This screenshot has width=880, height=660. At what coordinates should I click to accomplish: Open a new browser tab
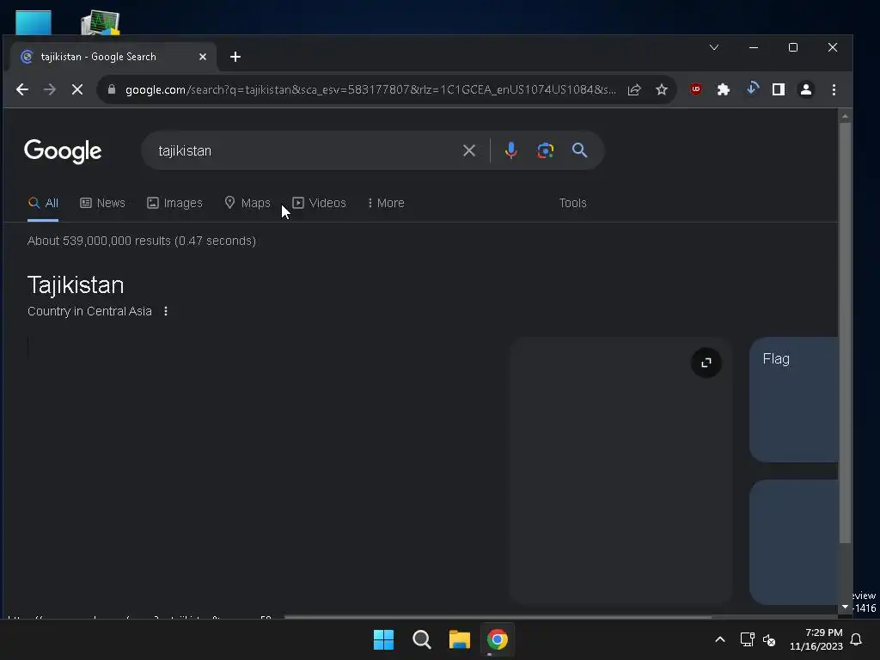click(x=235, y=57)
